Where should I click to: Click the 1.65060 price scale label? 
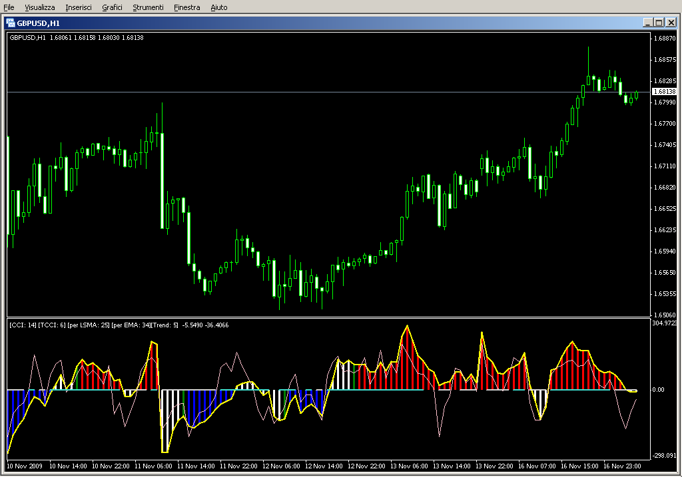[x=665, y=315]
